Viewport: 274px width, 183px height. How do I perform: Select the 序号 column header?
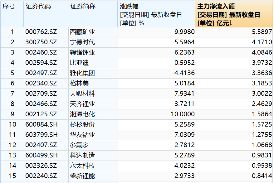click(x=12, y=14)
